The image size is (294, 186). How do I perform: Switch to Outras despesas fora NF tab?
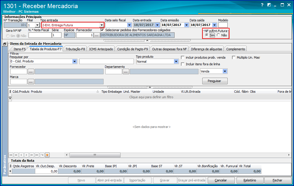pos(169,49)
